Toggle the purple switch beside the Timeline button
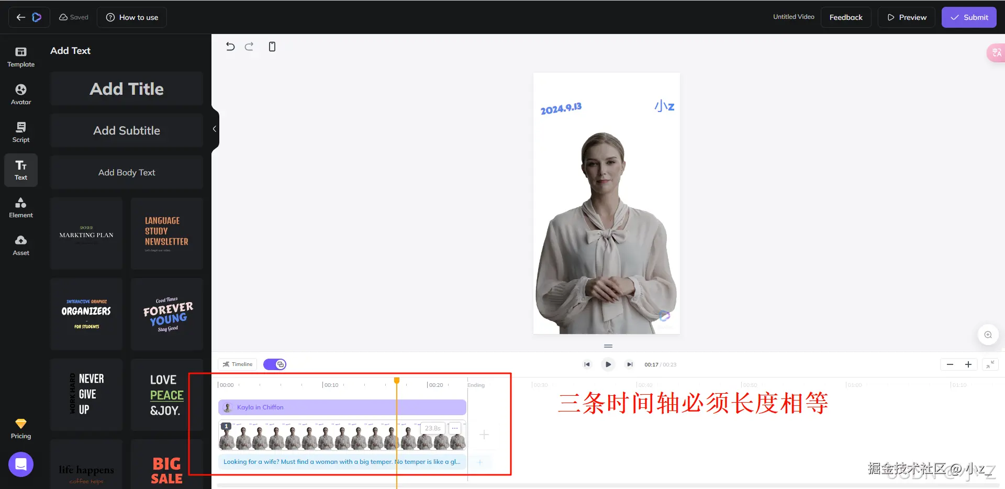Image resolution: width=1005 pixels, height=489 pixels. coord(274,364)
